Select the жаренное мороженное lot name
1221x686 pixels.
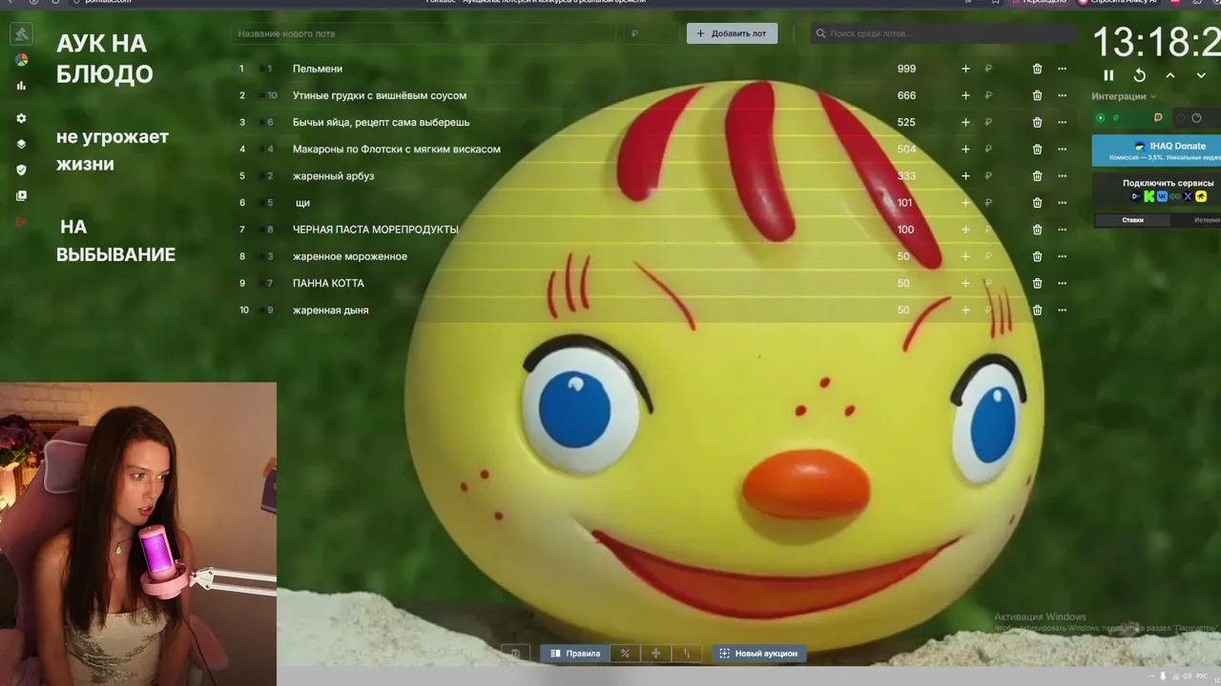click(350, 256)
